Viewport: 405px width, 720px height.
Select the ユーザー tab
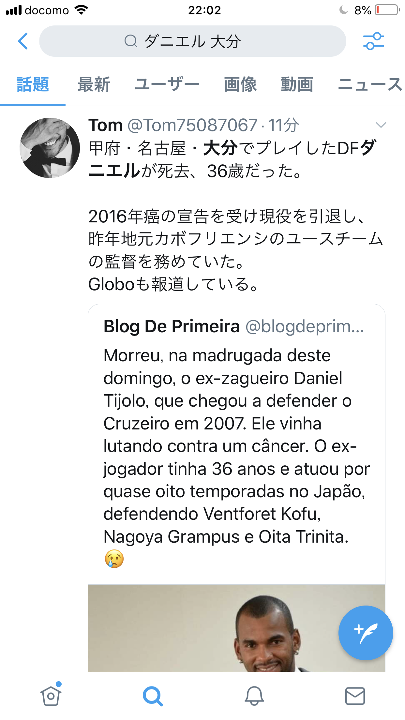tap(167, 84)
